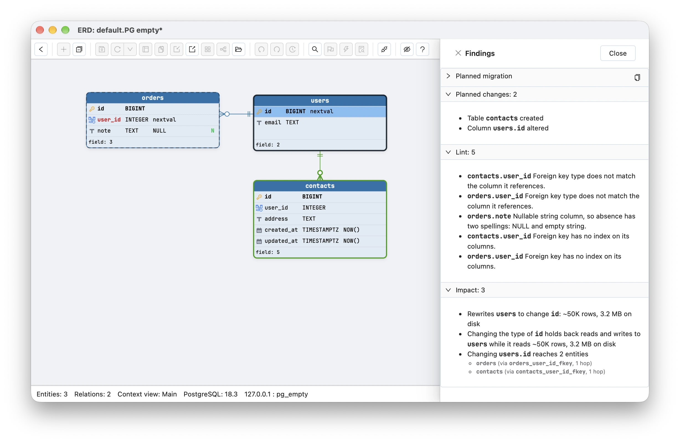The height and width of the screenshot is (443, 680).
Task: Click the lightning bolt toolbar icon
Action: 346,50
